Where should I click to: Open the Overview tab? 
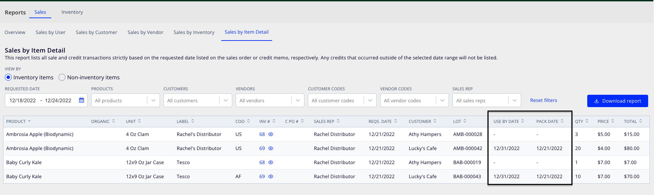(15, 32)
